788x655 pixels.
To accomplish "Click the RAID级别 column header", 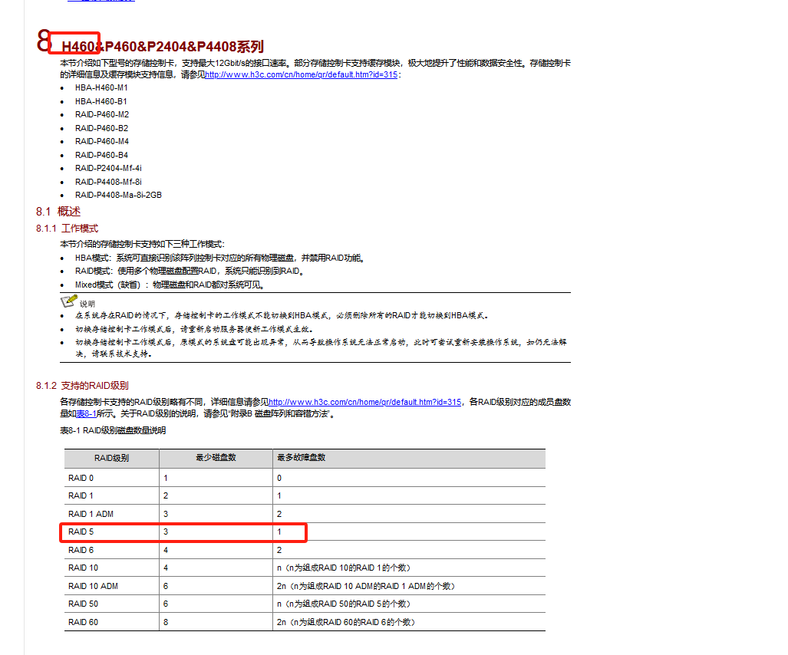I will [x=111, y=458].
